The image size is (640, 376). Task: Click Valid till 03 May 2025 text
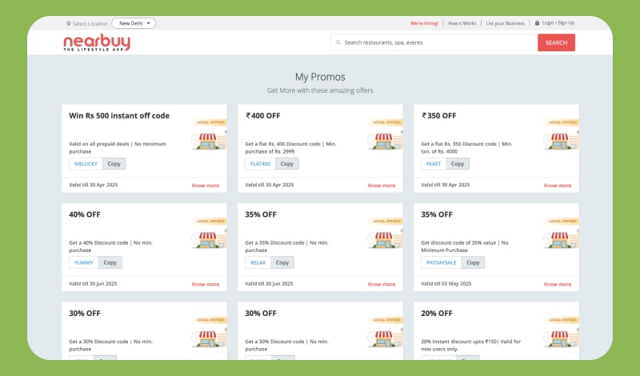click(x=446, y=283)
